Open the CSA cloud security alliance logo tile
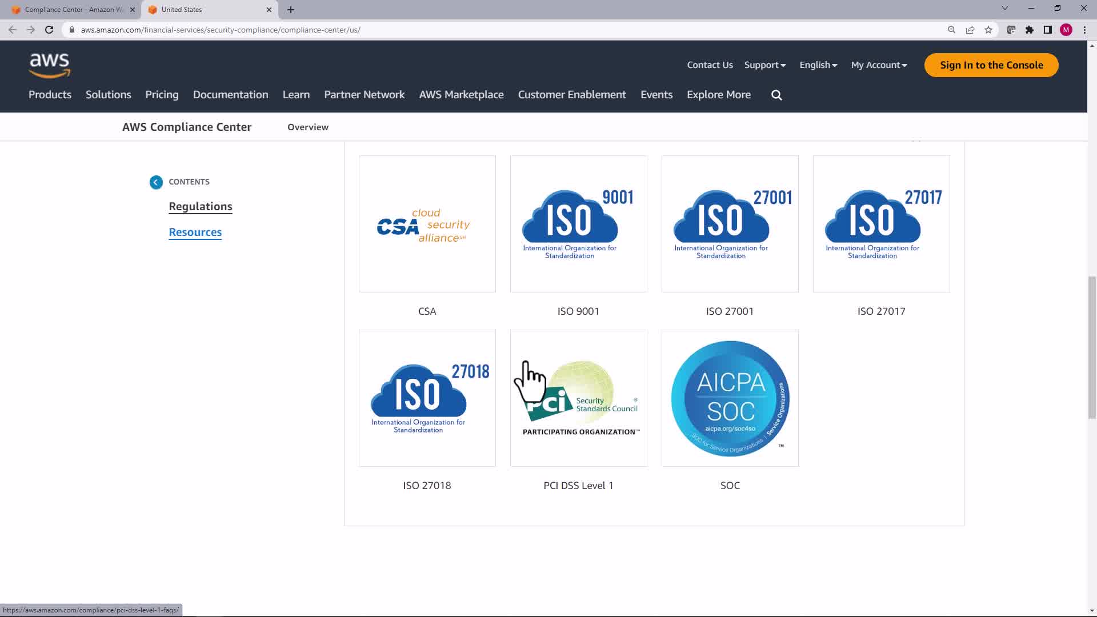Image resolution: width=1097 pixels, height=617 pixels. pyautogui.click(x=427, y=224)
